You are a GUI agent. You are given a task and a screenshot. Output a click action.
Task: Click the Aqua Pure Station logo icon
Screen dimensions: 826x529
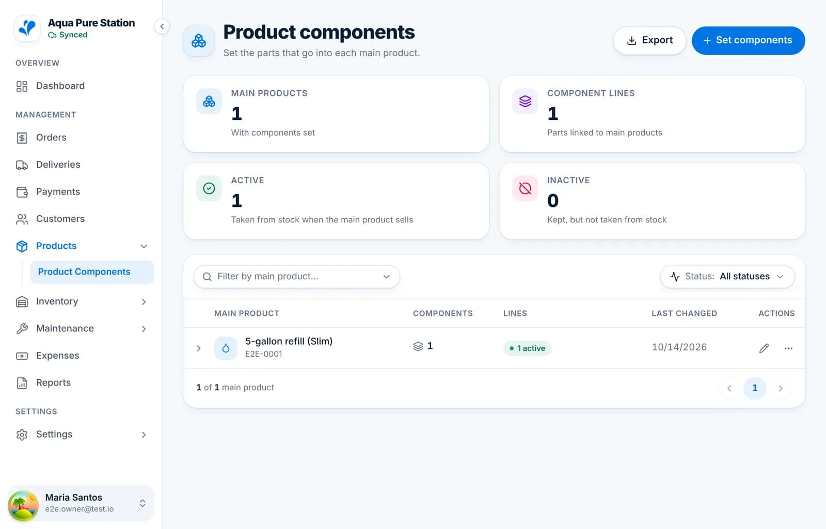click(x=27, y=28)
